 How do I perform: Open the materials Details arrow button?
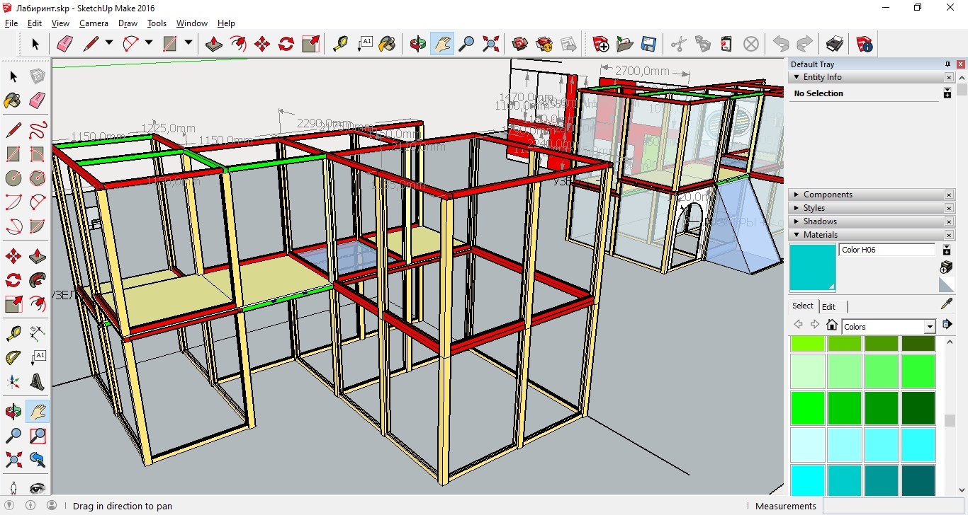pos(947,325)
